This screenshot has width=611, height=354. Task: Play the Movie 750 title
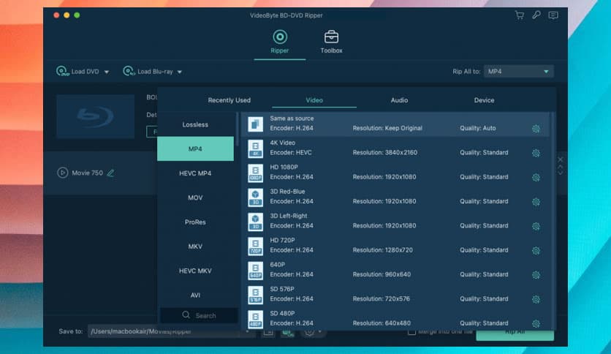(62, 173)
